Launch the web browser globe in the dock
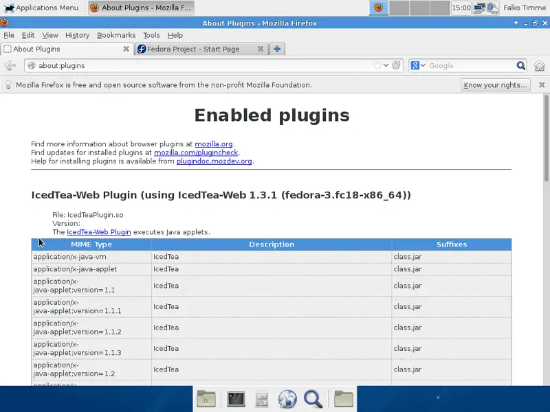Viewport: 550px width, 412px height. 287,399
